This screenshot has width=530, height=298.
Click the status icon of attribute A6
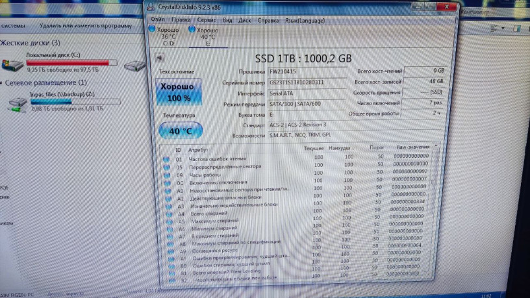170,229
